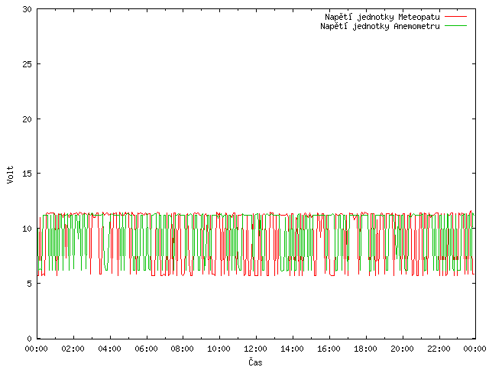The image size is (489, 367).
Task: Click the 06:00 time label
Action: (x=146, y=349)
